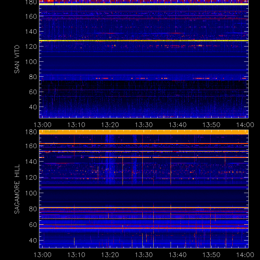This screenshot has width=260, height=260.
Task: Click 13:30 time label under SAN VITO plot
Action: pyautogui.click(x=144, y=125)
